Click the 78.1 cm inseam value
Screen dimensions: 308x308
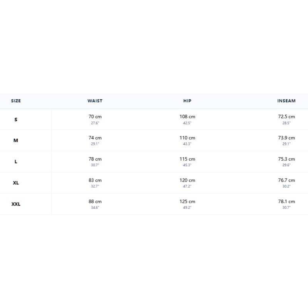(286, 201)
